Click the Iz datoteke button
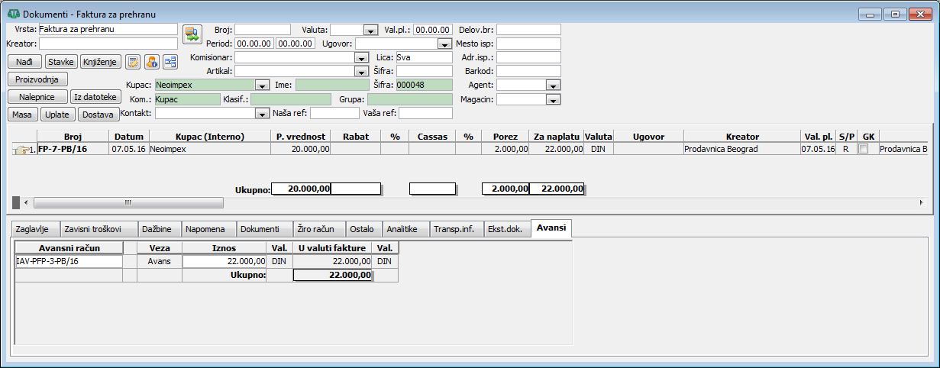 [x=95, y=97]
